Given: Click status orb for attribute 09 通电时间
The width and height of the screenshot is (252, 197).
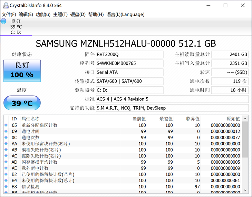Looking at the screenshot, I should coord(6,131).
